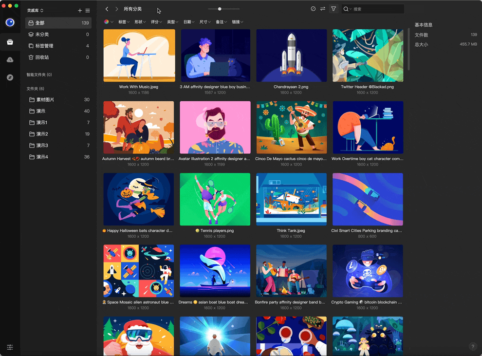
Task: Open the 形状 filter dropdown
Action: [x=140, y=22]
